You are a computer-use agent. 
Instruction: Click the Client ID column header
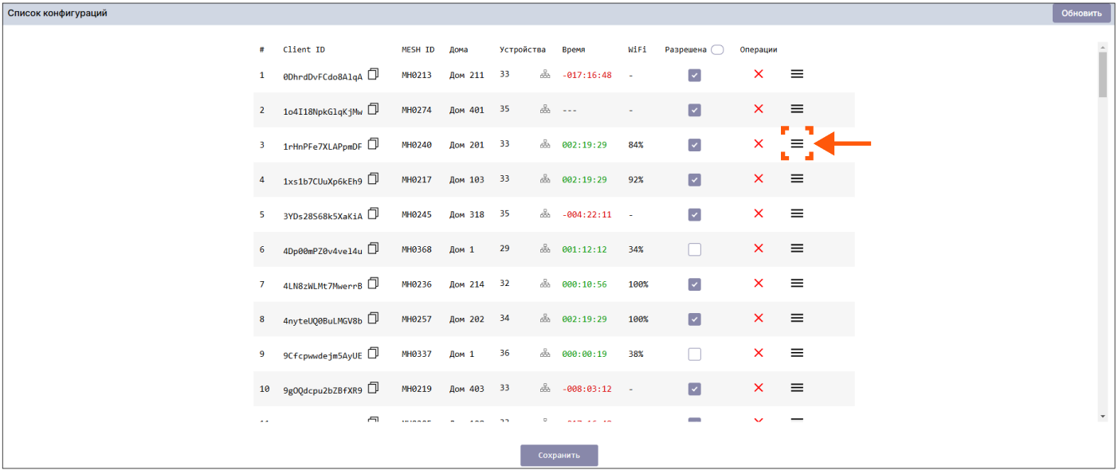[304, 49]
